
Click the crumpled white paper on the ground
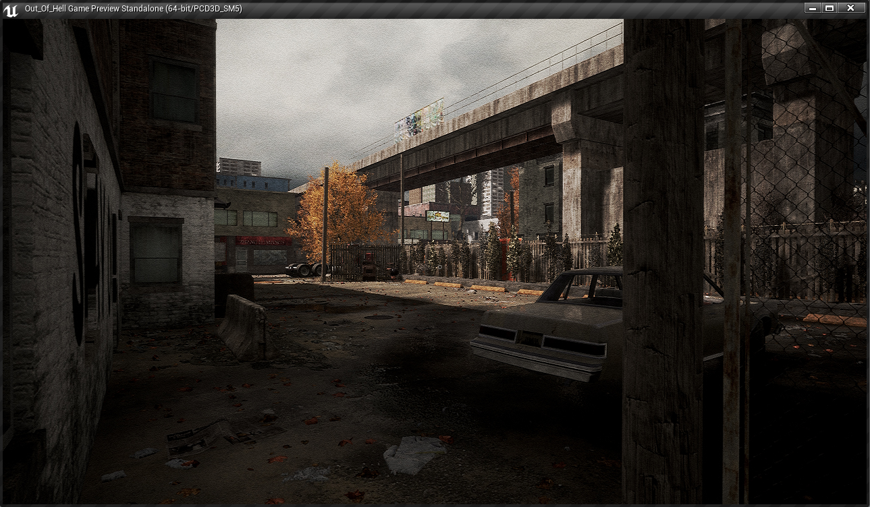pos(413,454)
